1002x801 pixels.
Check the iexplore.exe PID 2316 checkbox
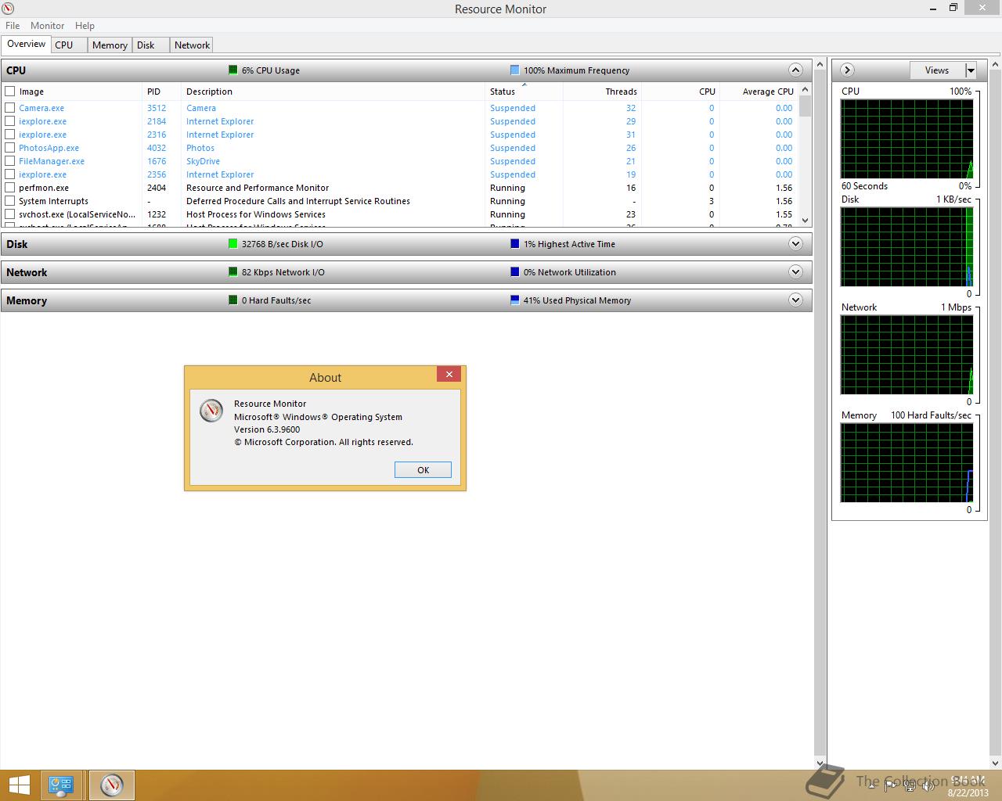[10, 135]
